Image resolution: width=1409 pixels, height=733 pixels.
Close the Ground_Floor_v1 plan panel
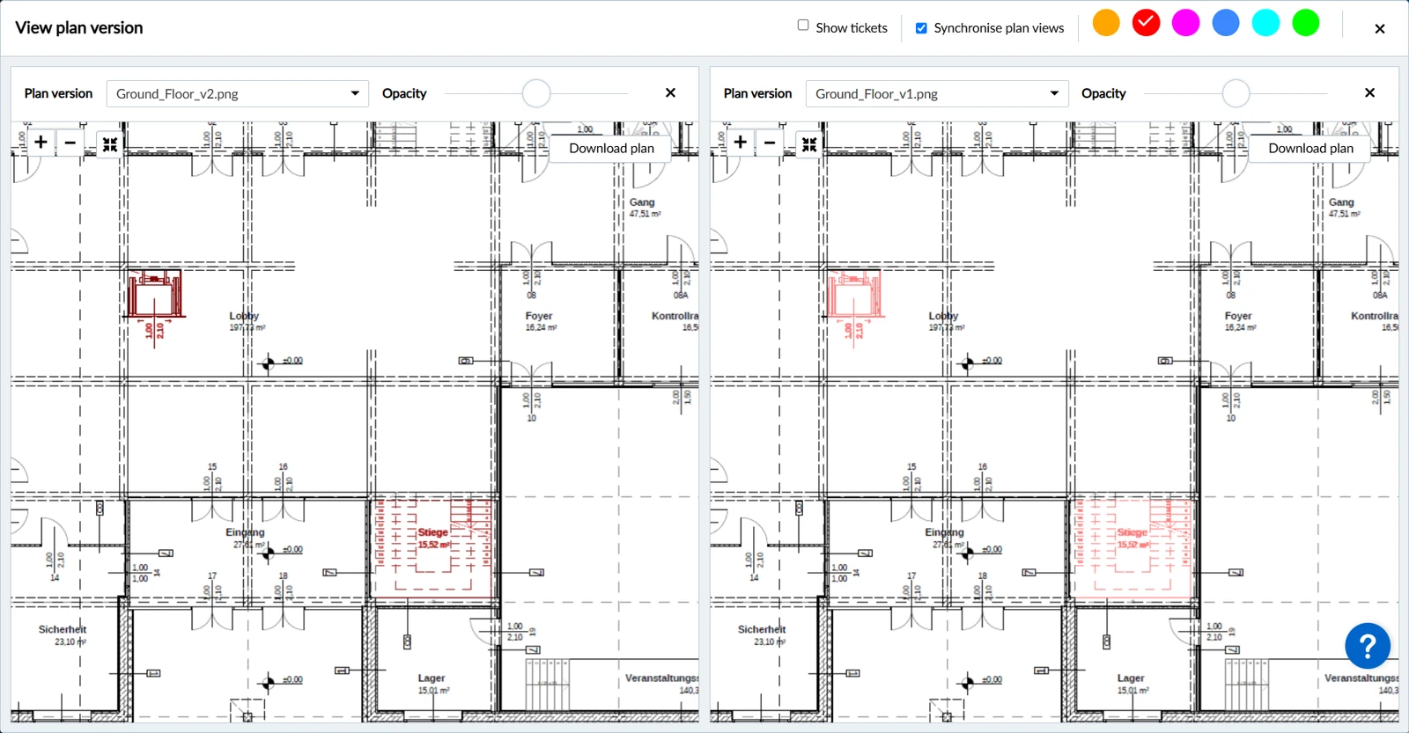pos(1369,92)
